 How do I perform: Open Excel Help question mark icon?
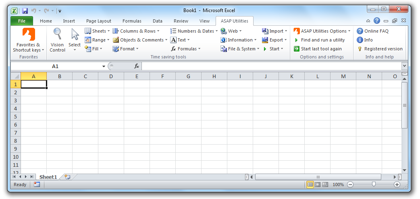point(377,21)
